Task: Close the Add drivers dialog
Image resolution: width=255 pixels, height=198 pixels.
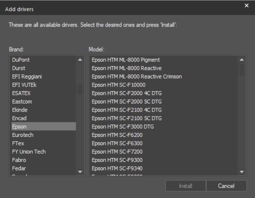Action: (x=247, y=6)
